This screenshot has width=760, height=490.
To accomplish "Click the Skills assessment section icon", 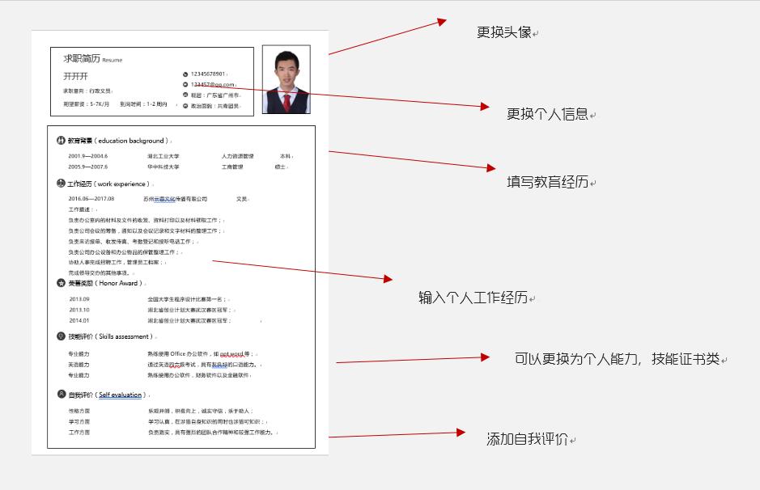I will click(60, 336).
